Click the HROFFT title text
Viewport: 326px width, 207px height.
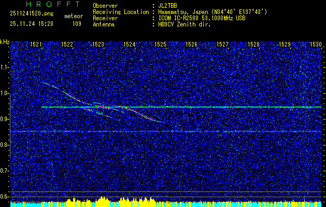tap(46, 5)
